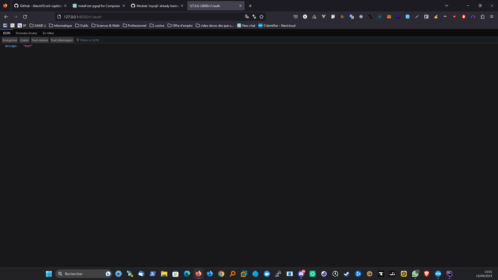
Task: Click the Copier button
Action: coord(24,40)
